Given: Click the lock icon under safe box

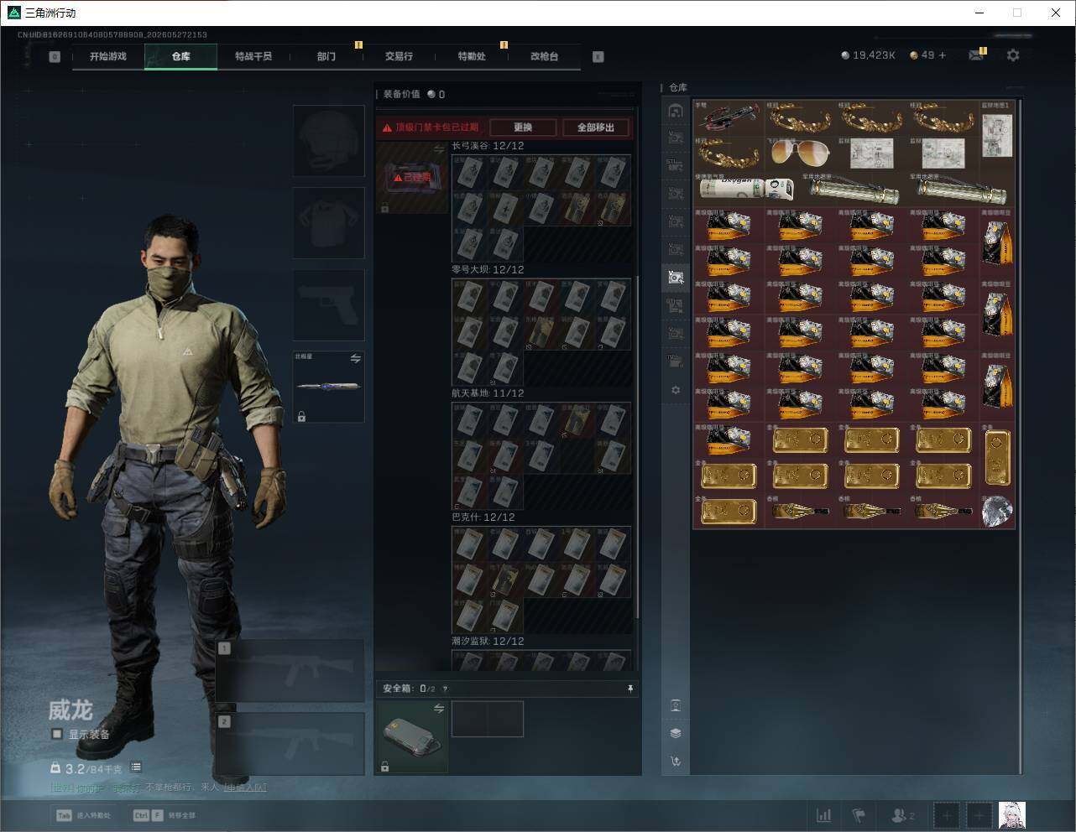Looking at the screenshot, I should tap(384, 767).
